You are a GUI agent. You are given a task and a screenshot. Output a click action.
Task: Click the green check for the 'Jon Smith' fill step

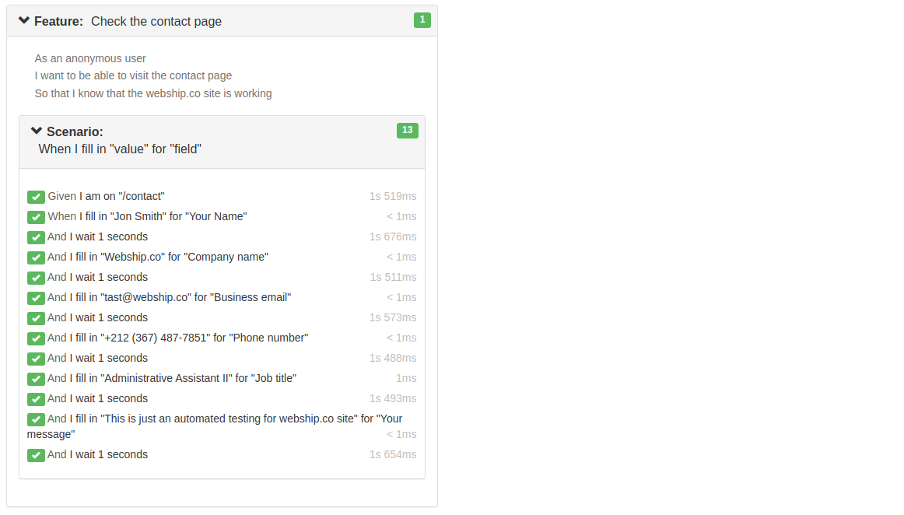pyautogui.click(x=36, y=216)
